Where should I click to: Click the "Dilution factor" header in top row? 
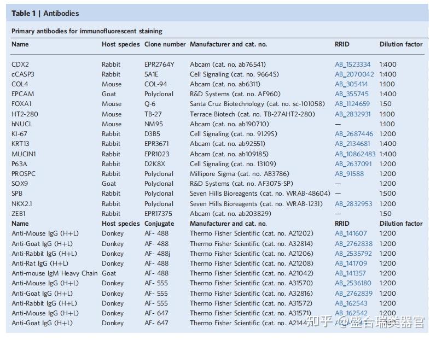coord(401,44)
